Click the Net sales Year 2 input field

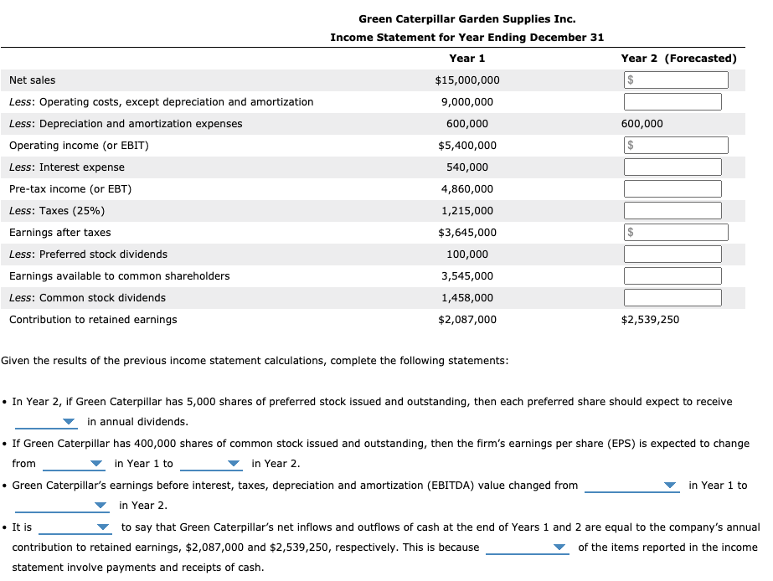tap(676, 79)
